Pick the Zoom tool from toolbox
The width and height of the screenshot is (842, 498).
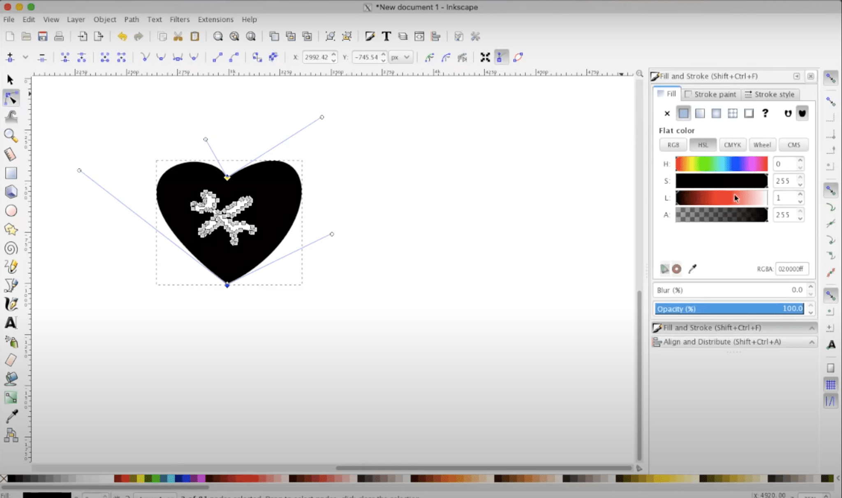pos(10,135)
